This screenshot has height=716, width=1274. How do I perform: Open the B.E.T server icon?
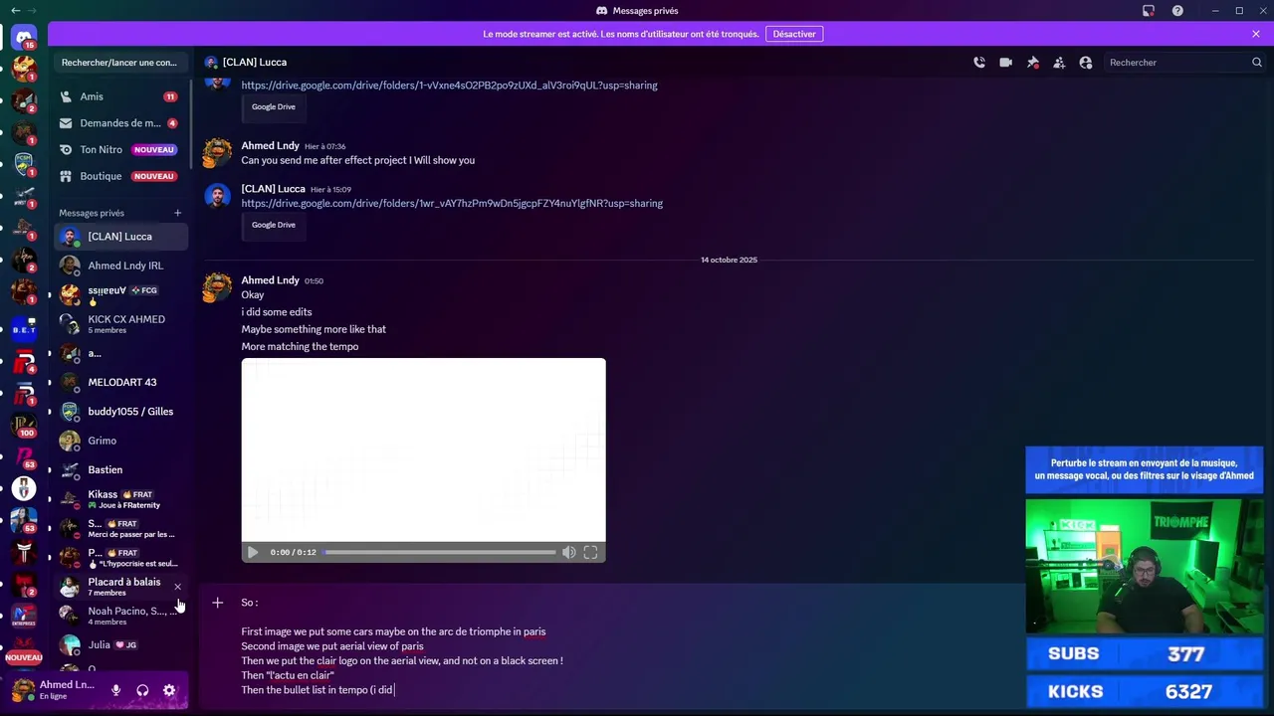click(x=24, y=329)
